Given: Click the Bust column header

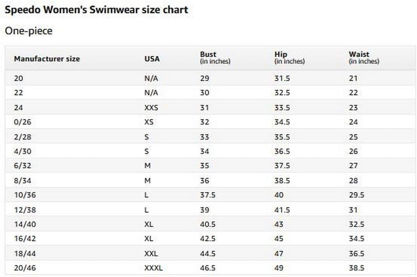Looking at the screenshot, I should 215,58.
